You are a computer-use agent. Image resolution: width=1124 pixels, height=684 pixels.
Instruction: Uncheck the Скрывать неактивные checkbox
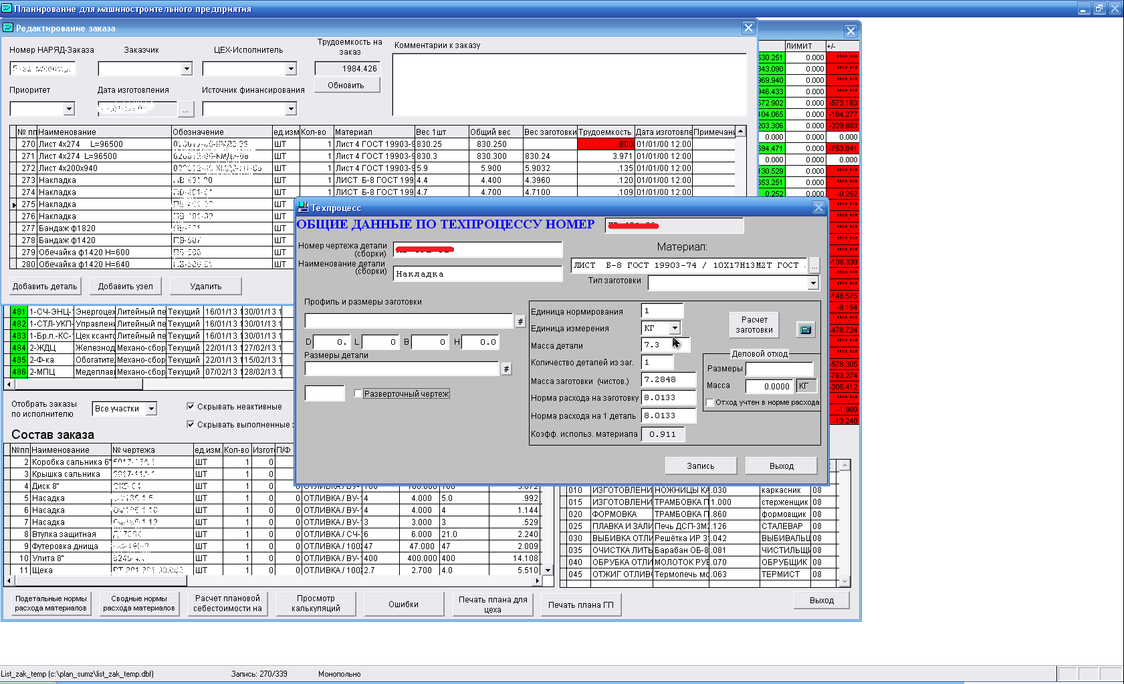(191, 406)
